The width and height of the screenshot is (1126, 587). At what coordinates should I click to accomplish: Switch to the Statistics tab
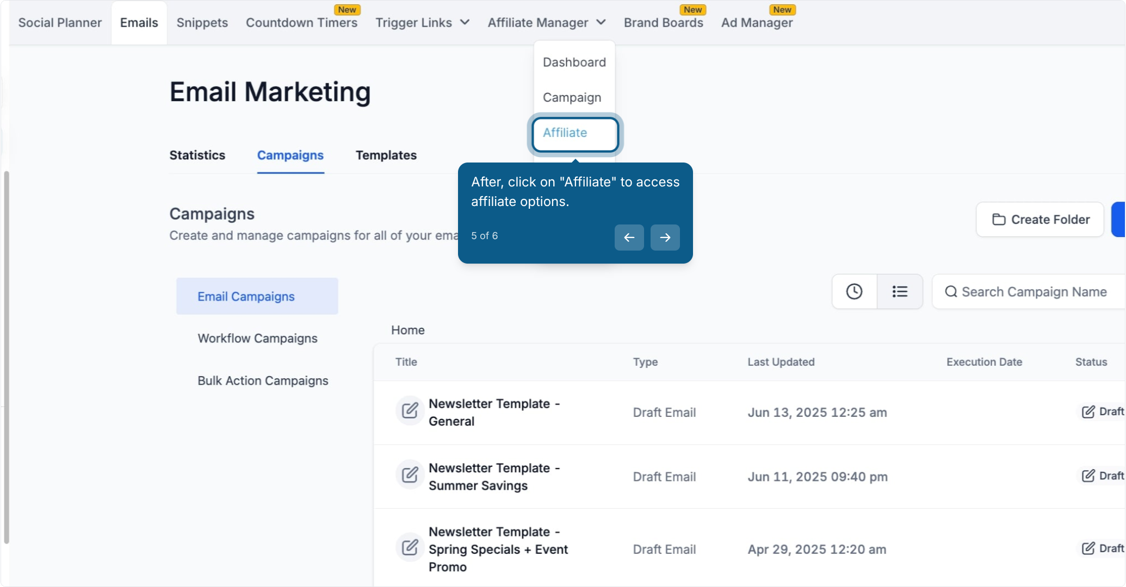tap(197, 155)
